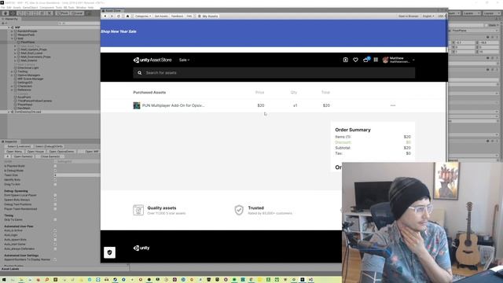Click the Trusted shield icon
Viewport: 503px width, 283px height.
coord(239,210)
